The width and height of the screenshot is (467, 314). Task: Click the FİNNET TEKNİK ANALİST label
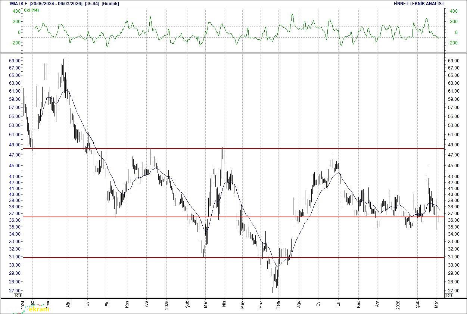pyautogui.click(x=419, y=3)
